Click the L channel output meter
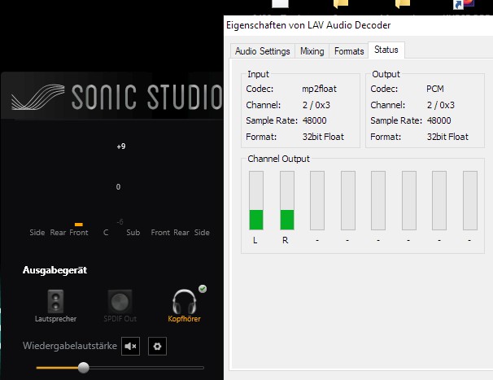Image resolution: width=493 pixels, height=380 pixels. 256,201
